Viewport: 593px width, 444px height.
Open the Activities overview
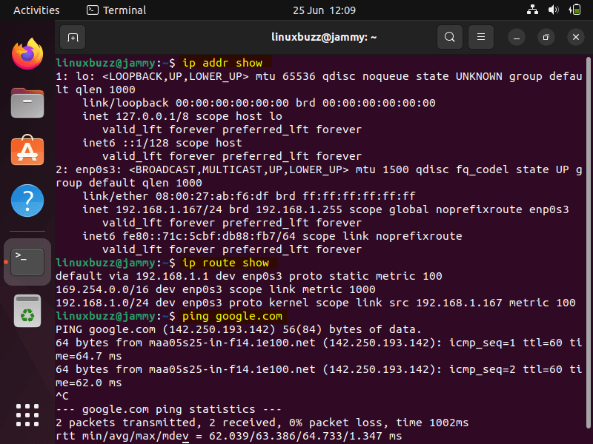(x=36, y=10)
